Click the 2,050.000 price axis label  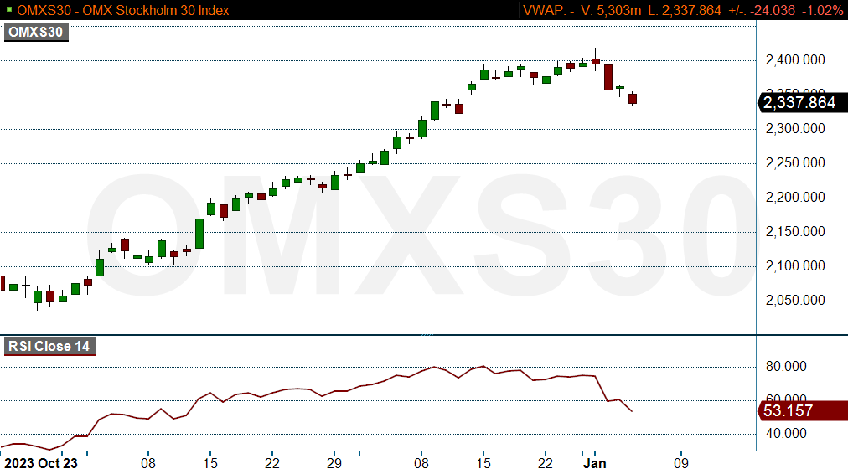tap(795, 300)
